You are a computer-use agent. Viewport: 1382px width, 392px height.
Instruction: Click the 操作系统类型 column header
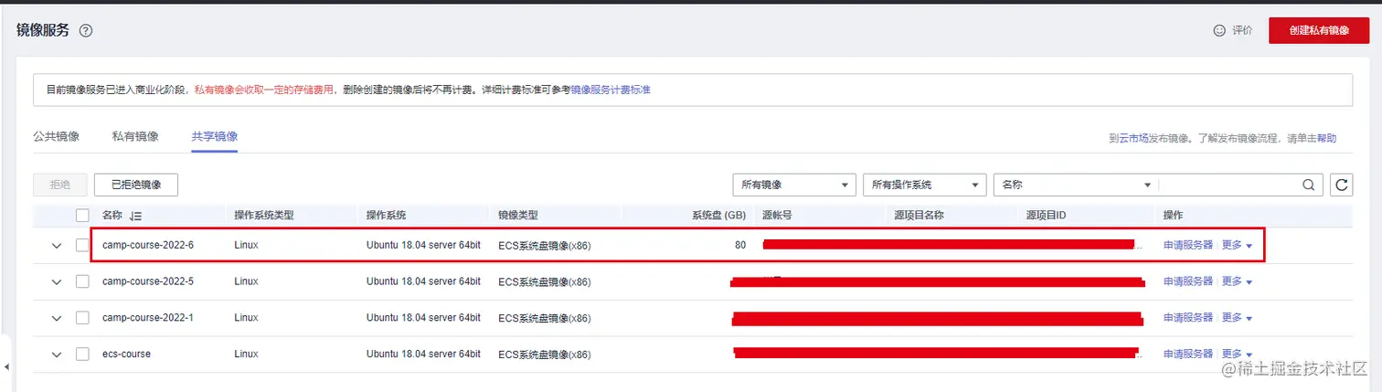point(264,216)
